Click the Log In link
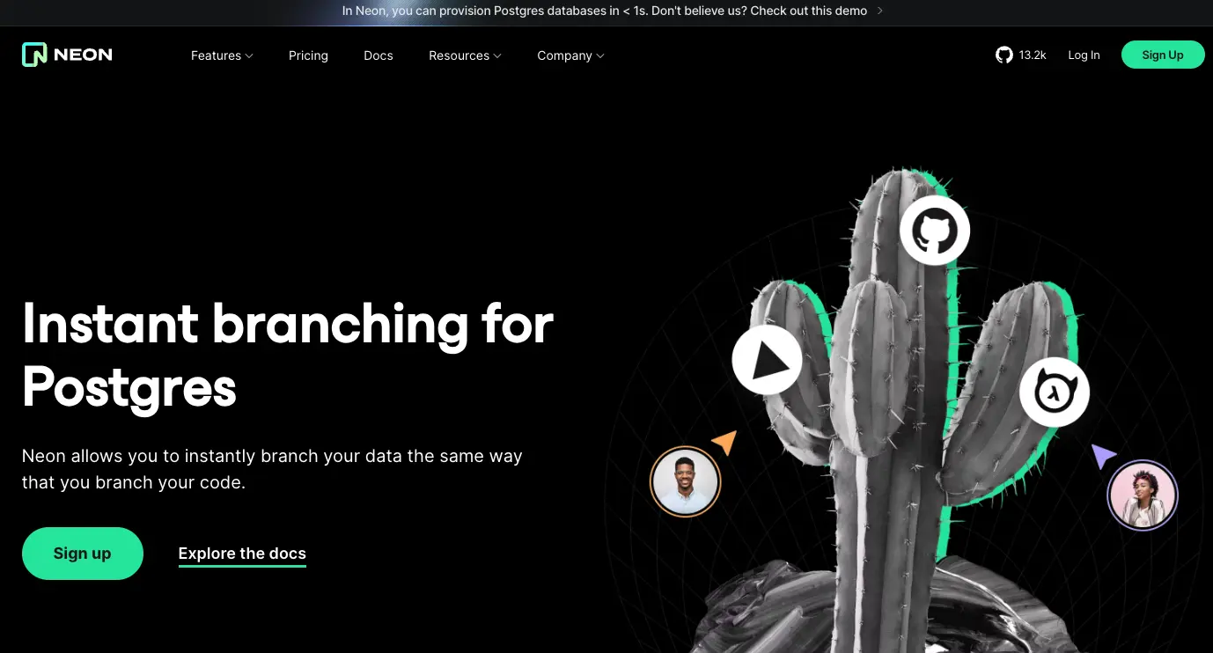Image resolution: width=1213 pixels, height=653 pixels. (x=1084, y=55)
